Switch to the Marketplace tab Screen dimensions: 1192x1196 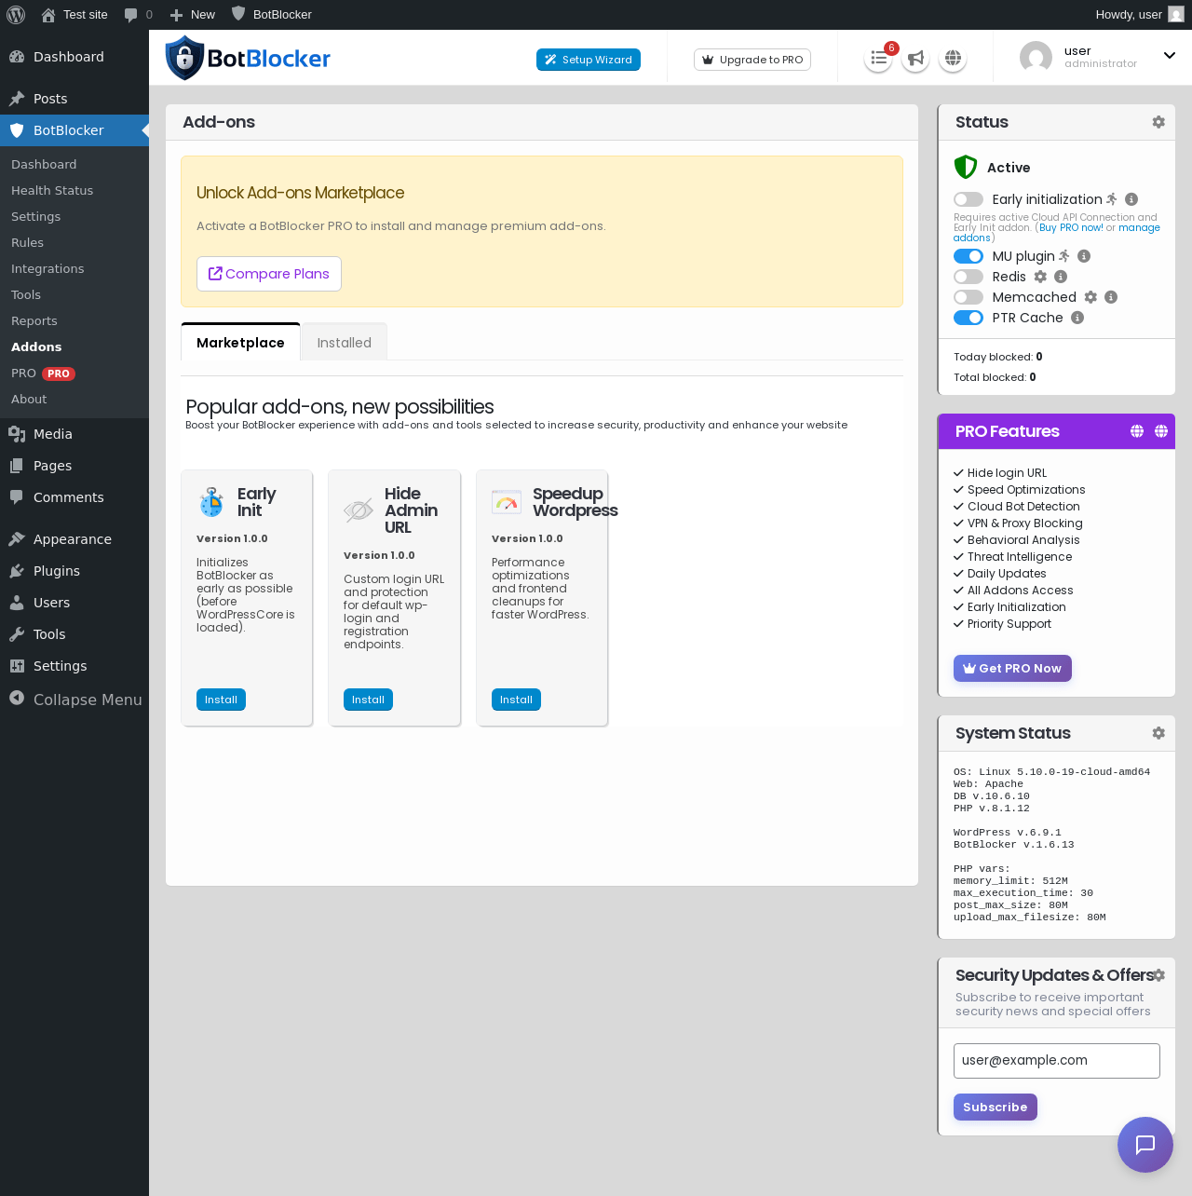pyautogui.click(x=240, y=343)
